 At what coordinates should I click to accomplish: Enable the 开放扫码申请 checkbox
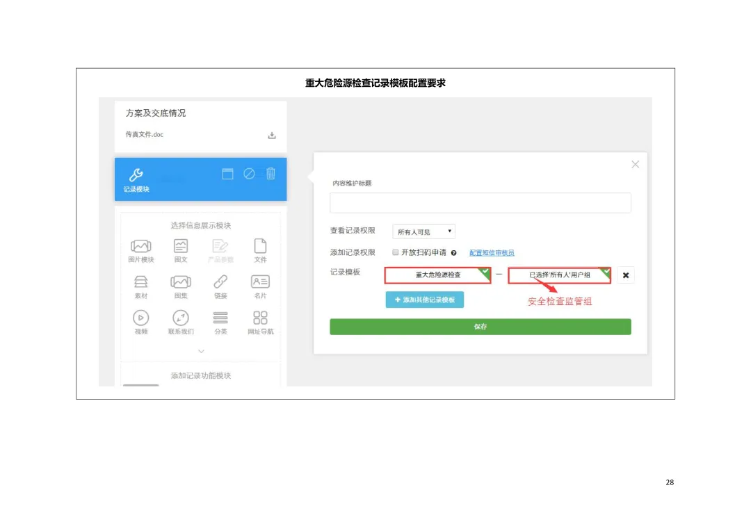click(395, 252)
